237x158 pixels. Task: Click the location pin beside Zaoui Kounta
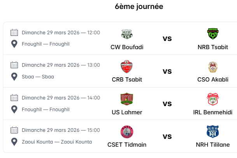[14, 142]
